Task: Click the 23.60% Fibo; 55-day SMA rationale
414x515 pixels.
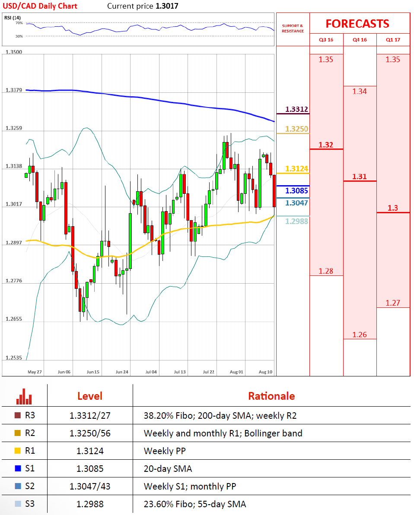Action: click(x=194, y=504)
